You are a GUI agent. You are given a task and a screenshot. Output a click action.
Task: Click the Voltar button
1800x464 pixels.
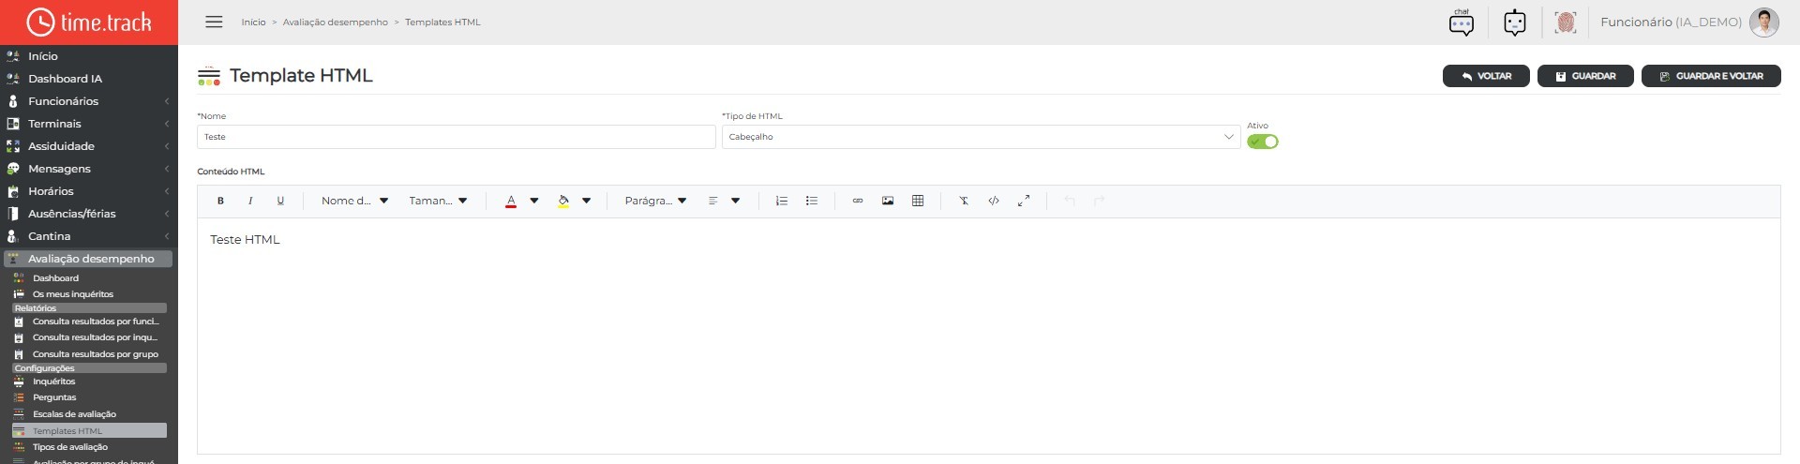coord(1486,76)
